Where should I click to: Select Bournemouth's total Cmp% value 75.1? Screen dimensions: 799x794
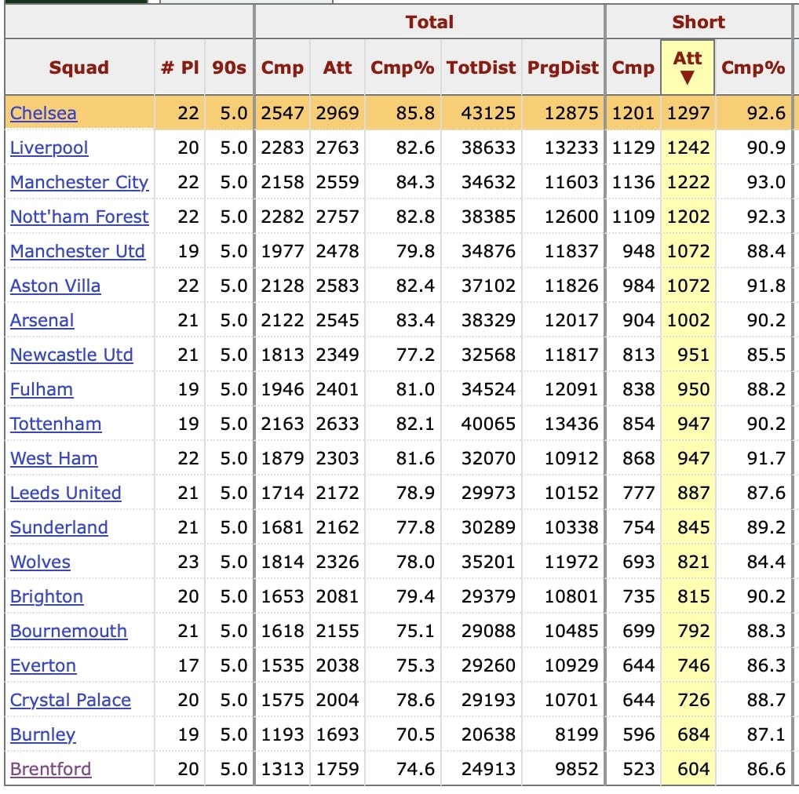coord(415,631)
